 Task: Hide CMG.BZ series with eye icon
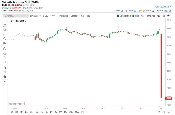(x=11, y=21)
